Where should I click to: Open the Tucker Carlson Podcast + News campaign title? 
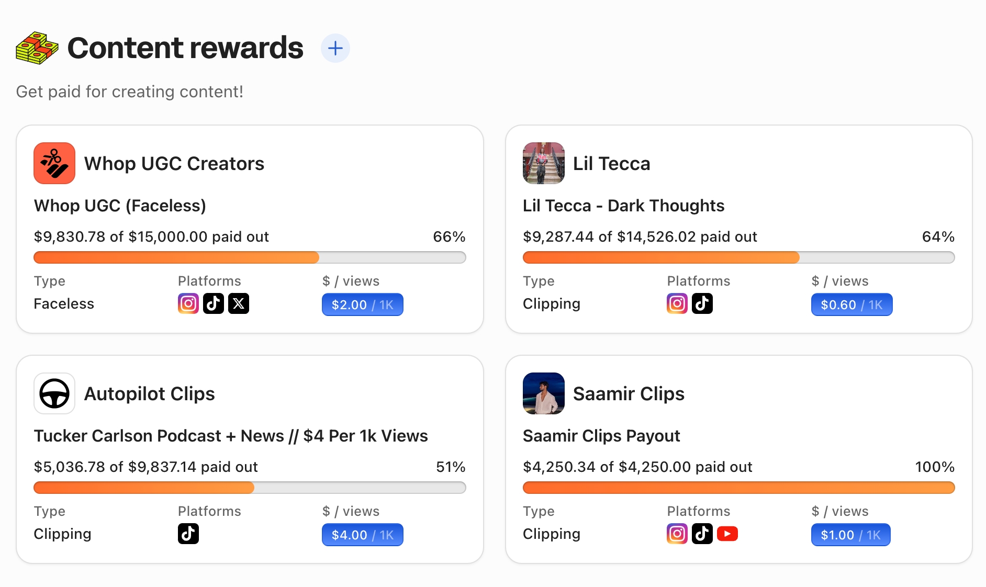tap(231, 436)
